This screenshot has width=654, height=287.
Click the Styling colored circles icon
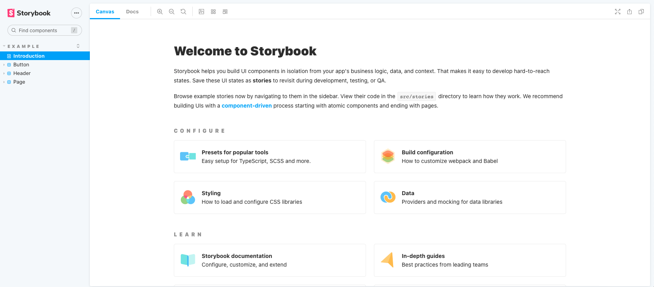point(188,197)
